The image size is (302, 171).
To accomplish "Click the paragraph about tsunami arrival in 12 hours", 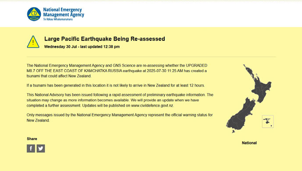I will (x=116, y=85).
